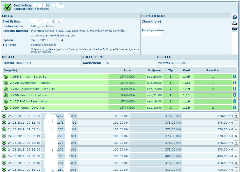Show info for Parma - Juventus
The image size is (240, 172).
pos(234,107)
